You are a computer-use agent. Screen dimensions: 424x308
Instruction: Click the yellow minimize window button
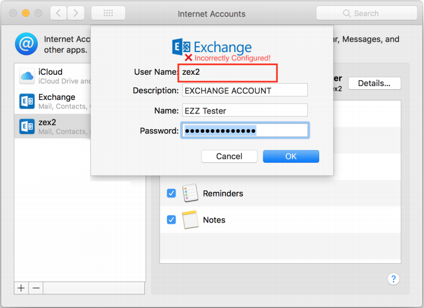tap(26, 13)
